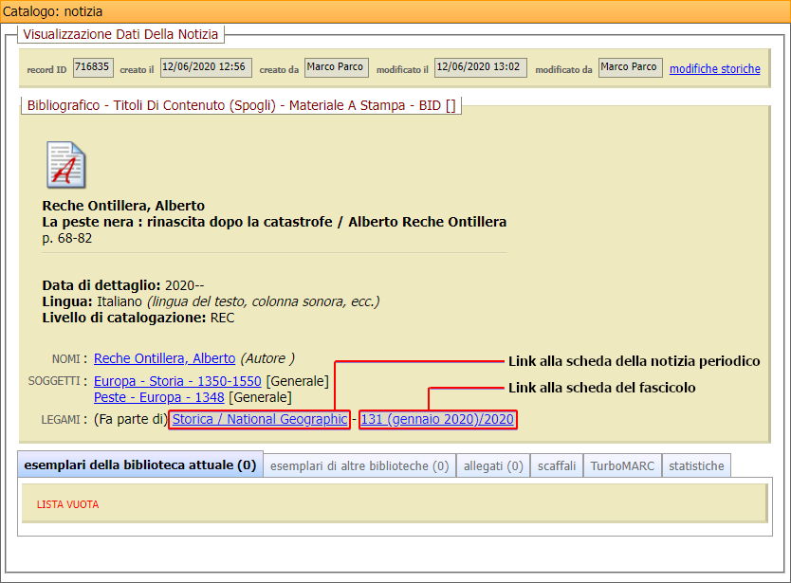Screen dimensions: 791x583
Task: Open subject 'Peste - Europa - 1348'
Action: pos(159,397)
